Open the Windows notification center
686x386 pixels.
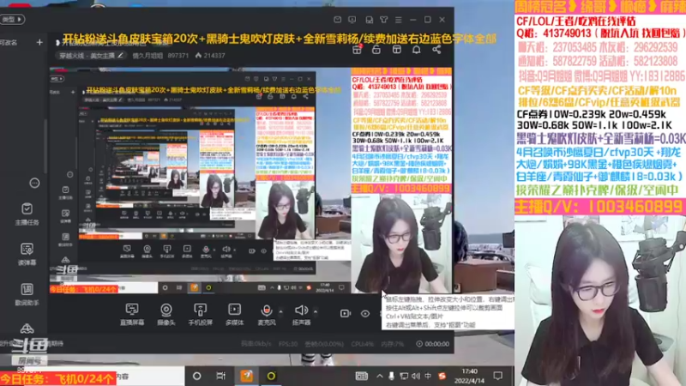498,376
